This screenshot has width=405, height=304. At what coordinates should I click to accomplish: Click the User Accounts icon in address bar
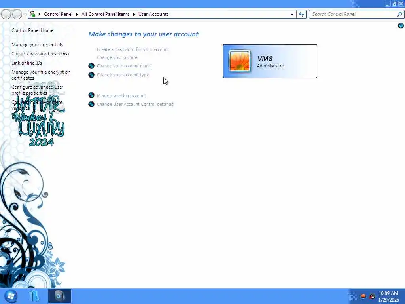33,14
